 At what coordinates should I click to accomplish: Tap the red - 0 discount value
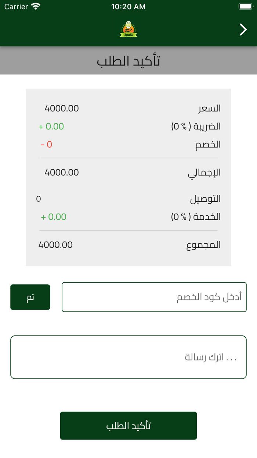[x=46, y=144]
